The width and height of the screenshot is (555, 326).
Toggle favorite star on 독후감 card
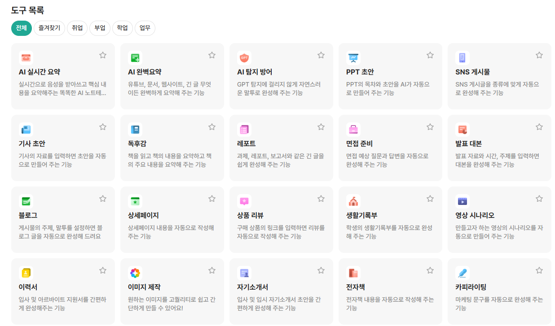point(212,127)
